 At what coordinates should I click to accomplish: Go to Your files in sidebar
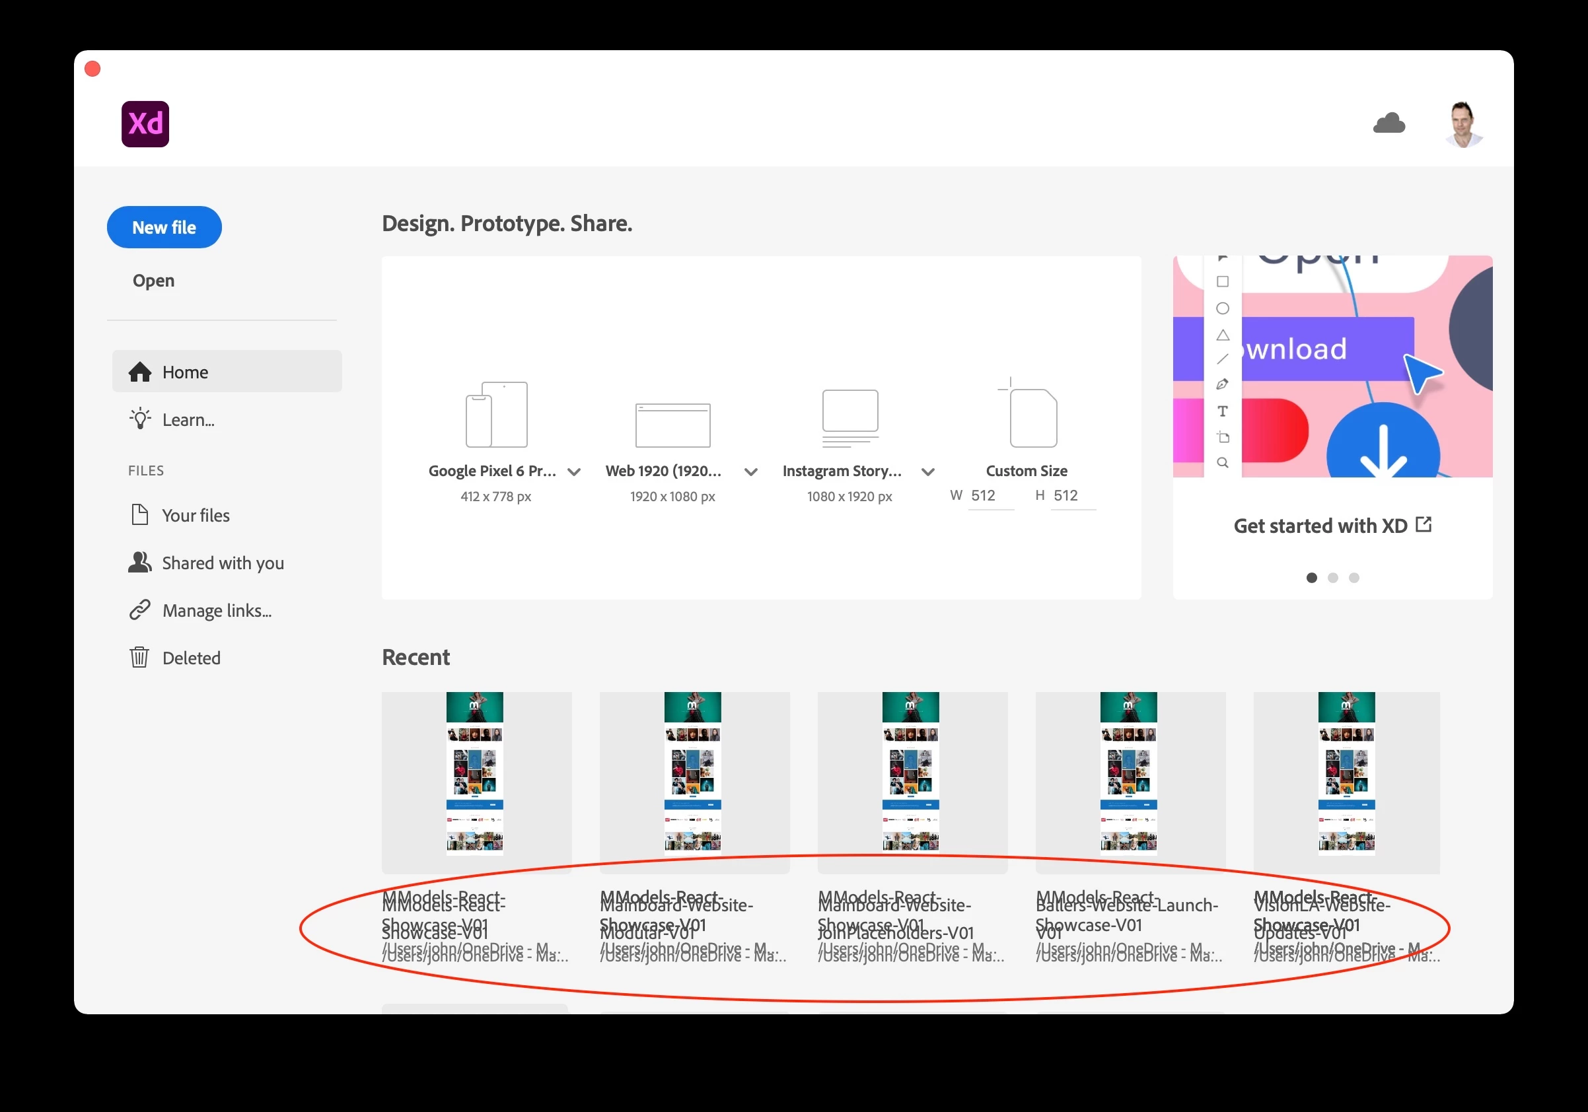point(195,515)
